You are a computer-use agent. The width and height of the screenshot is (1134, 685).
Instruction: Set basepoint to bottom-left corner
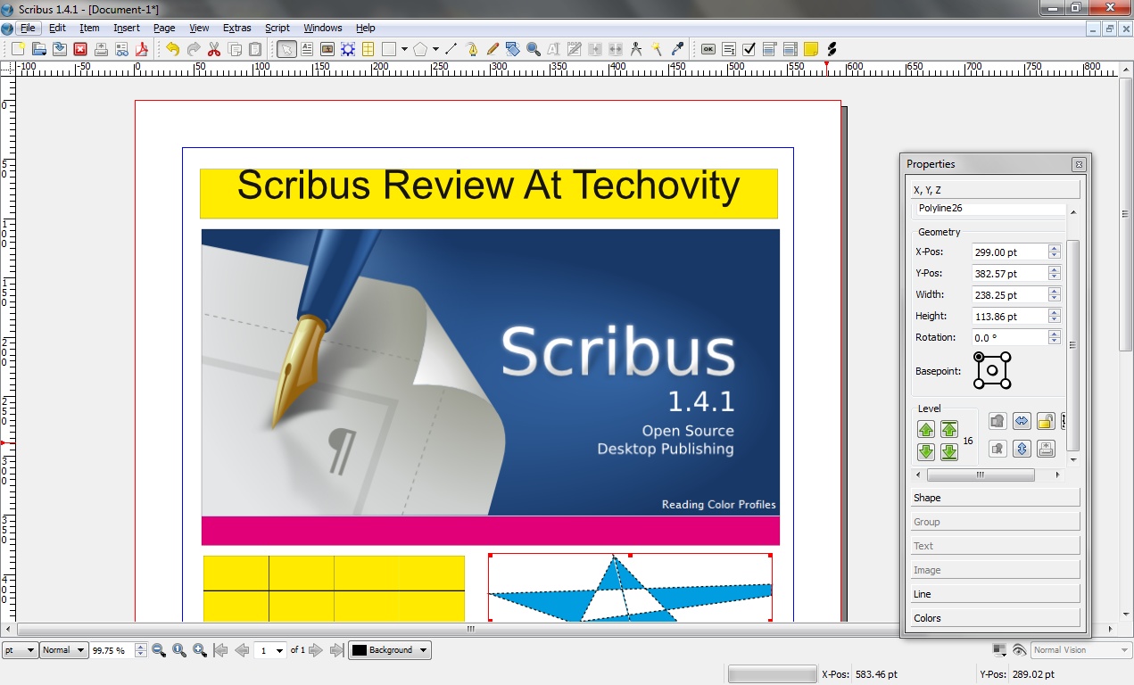point(979,384)
